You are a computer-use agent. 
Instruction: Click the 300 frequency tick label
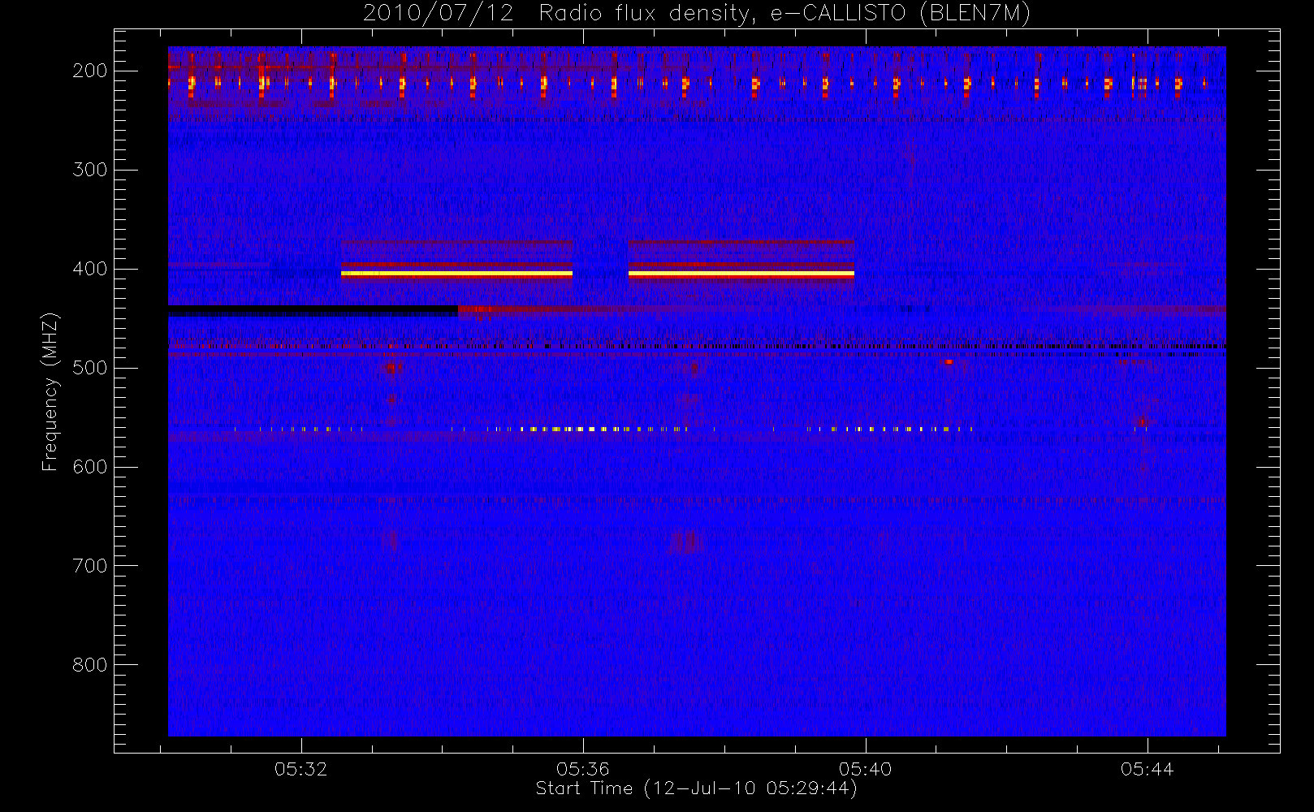pos(89,170)
